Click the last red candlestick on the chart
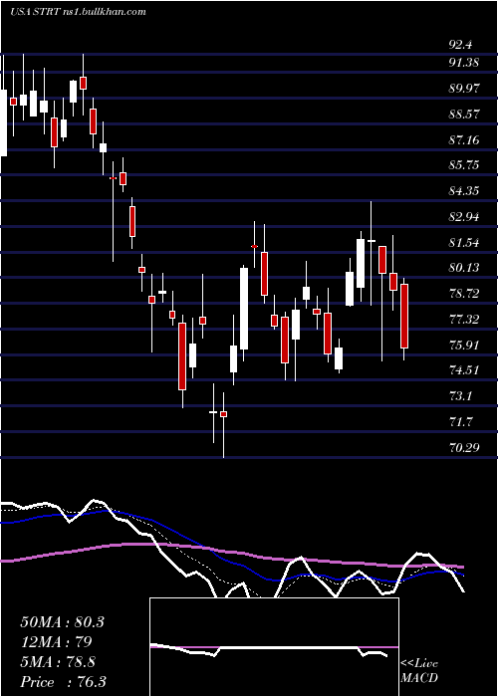 (404, 316)
